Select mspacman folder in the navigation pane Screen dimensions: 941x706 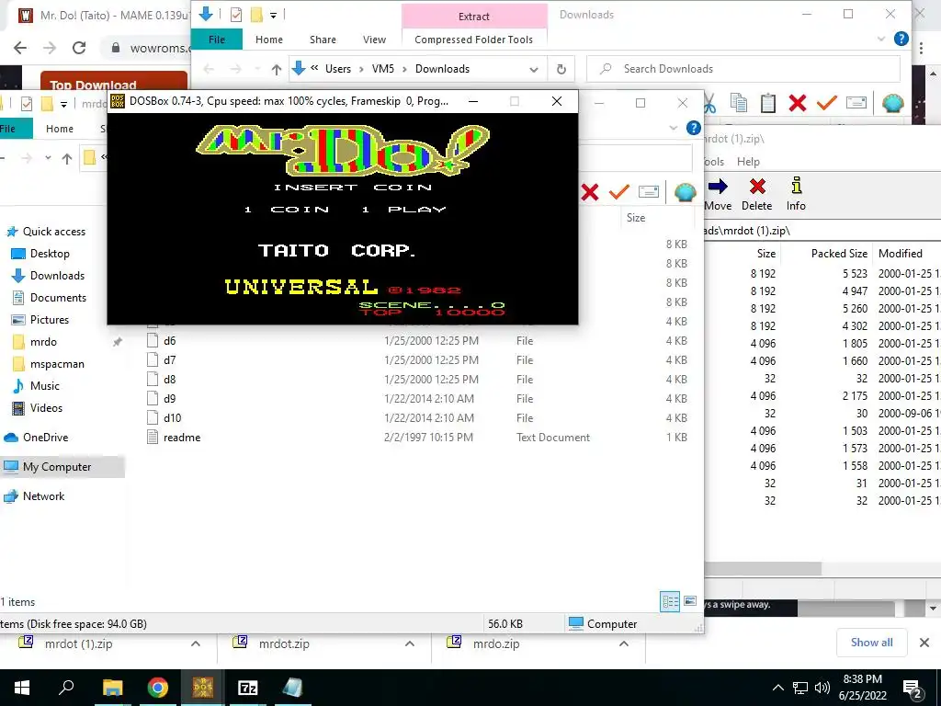click(57, 364)
